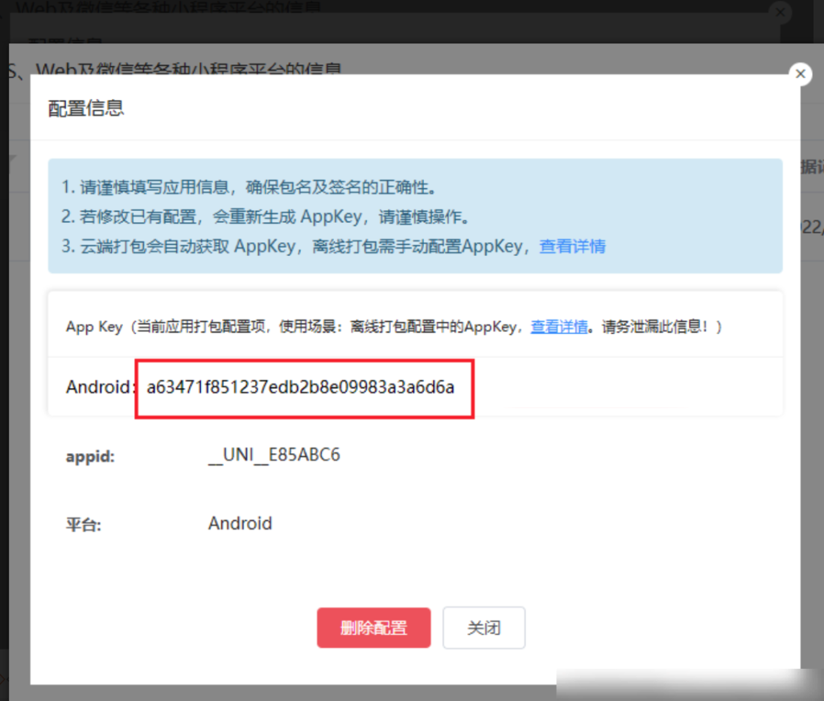
Task: Click the '平台:' label
Action: [x=83, y=525]
